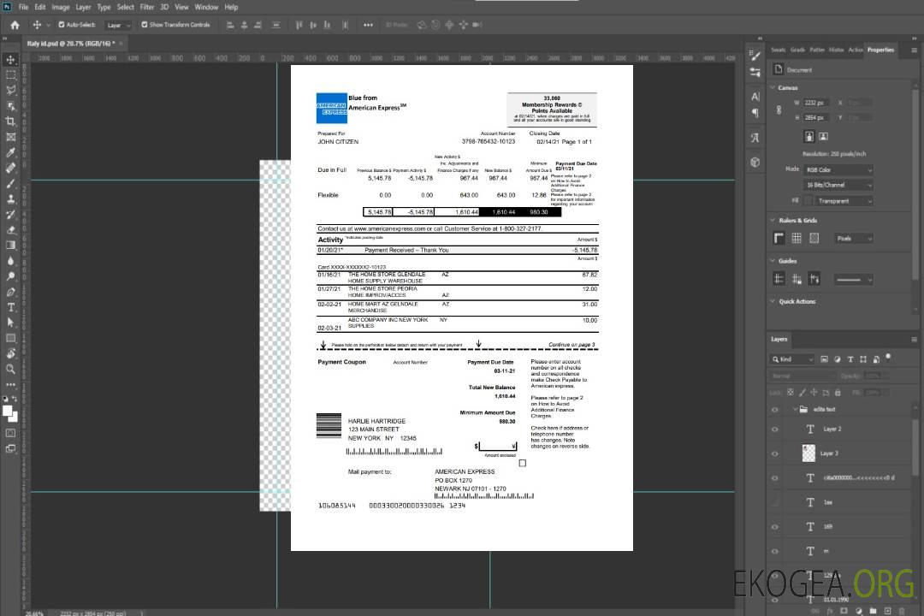The width and height of the screenshot is (924, 616).
Task: Select the Eraser tool
Action: pyautogui.click(x=10, y=230)
